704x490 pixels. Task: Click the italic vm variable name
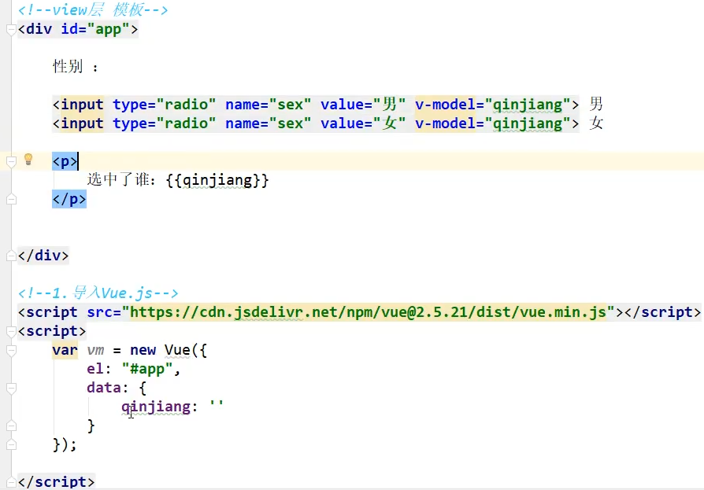(95, 350)
